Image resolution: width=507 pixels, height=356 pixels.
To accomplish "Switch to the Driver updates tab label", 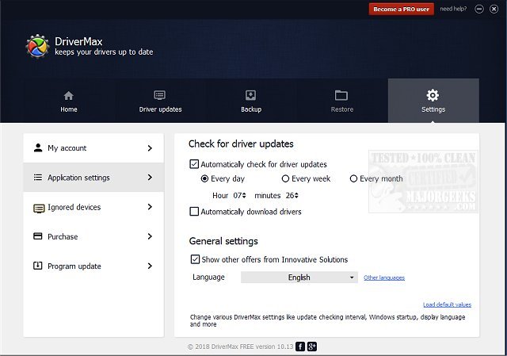I will (x=160, y=109).
